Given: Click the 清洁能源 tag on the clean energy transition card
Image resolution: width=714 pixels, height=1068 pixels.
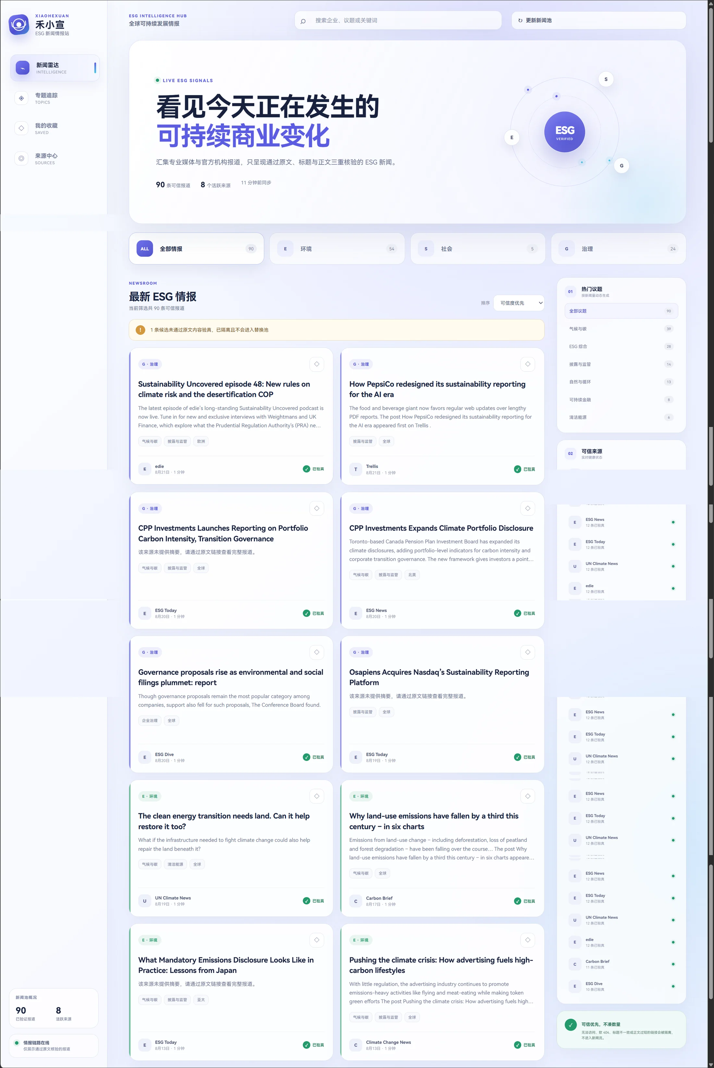Looking at the screenshot, I should pyautogui.click(x=175, y=865).
